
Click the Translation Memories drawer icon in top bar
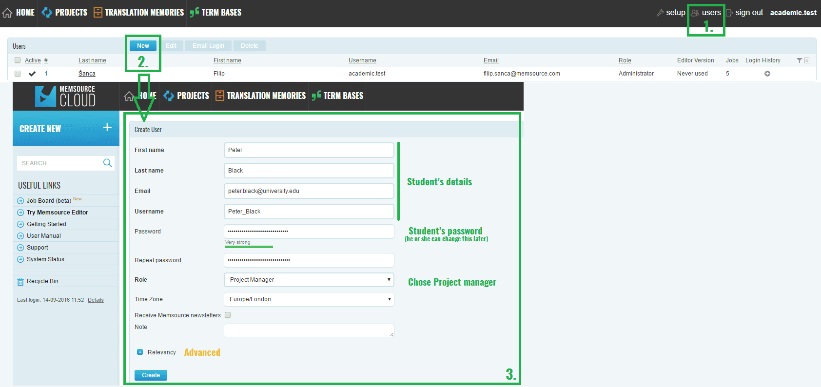(x=98, y=12)
